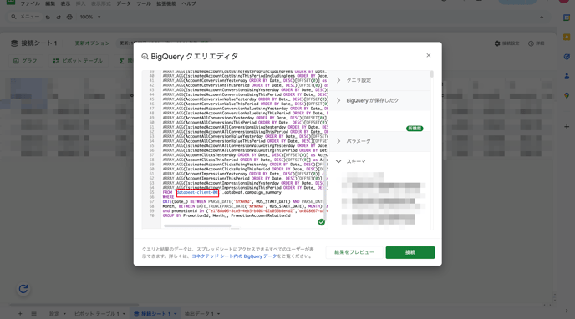The image size is (575, 319).
Task: Expand the パラメータ section
Action: coord(379,141)
